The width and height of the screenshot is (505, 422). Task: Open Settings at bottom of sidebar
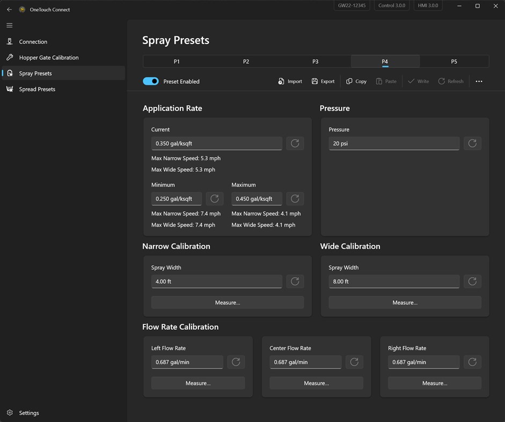click(29, 413)
